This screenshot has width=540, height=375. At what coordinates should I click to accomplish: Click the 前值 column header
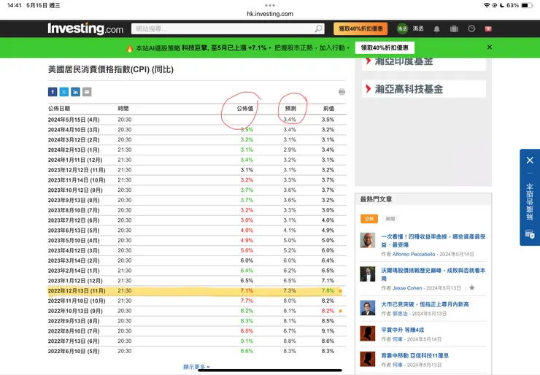pyautogui.click(x=328, y=109)
